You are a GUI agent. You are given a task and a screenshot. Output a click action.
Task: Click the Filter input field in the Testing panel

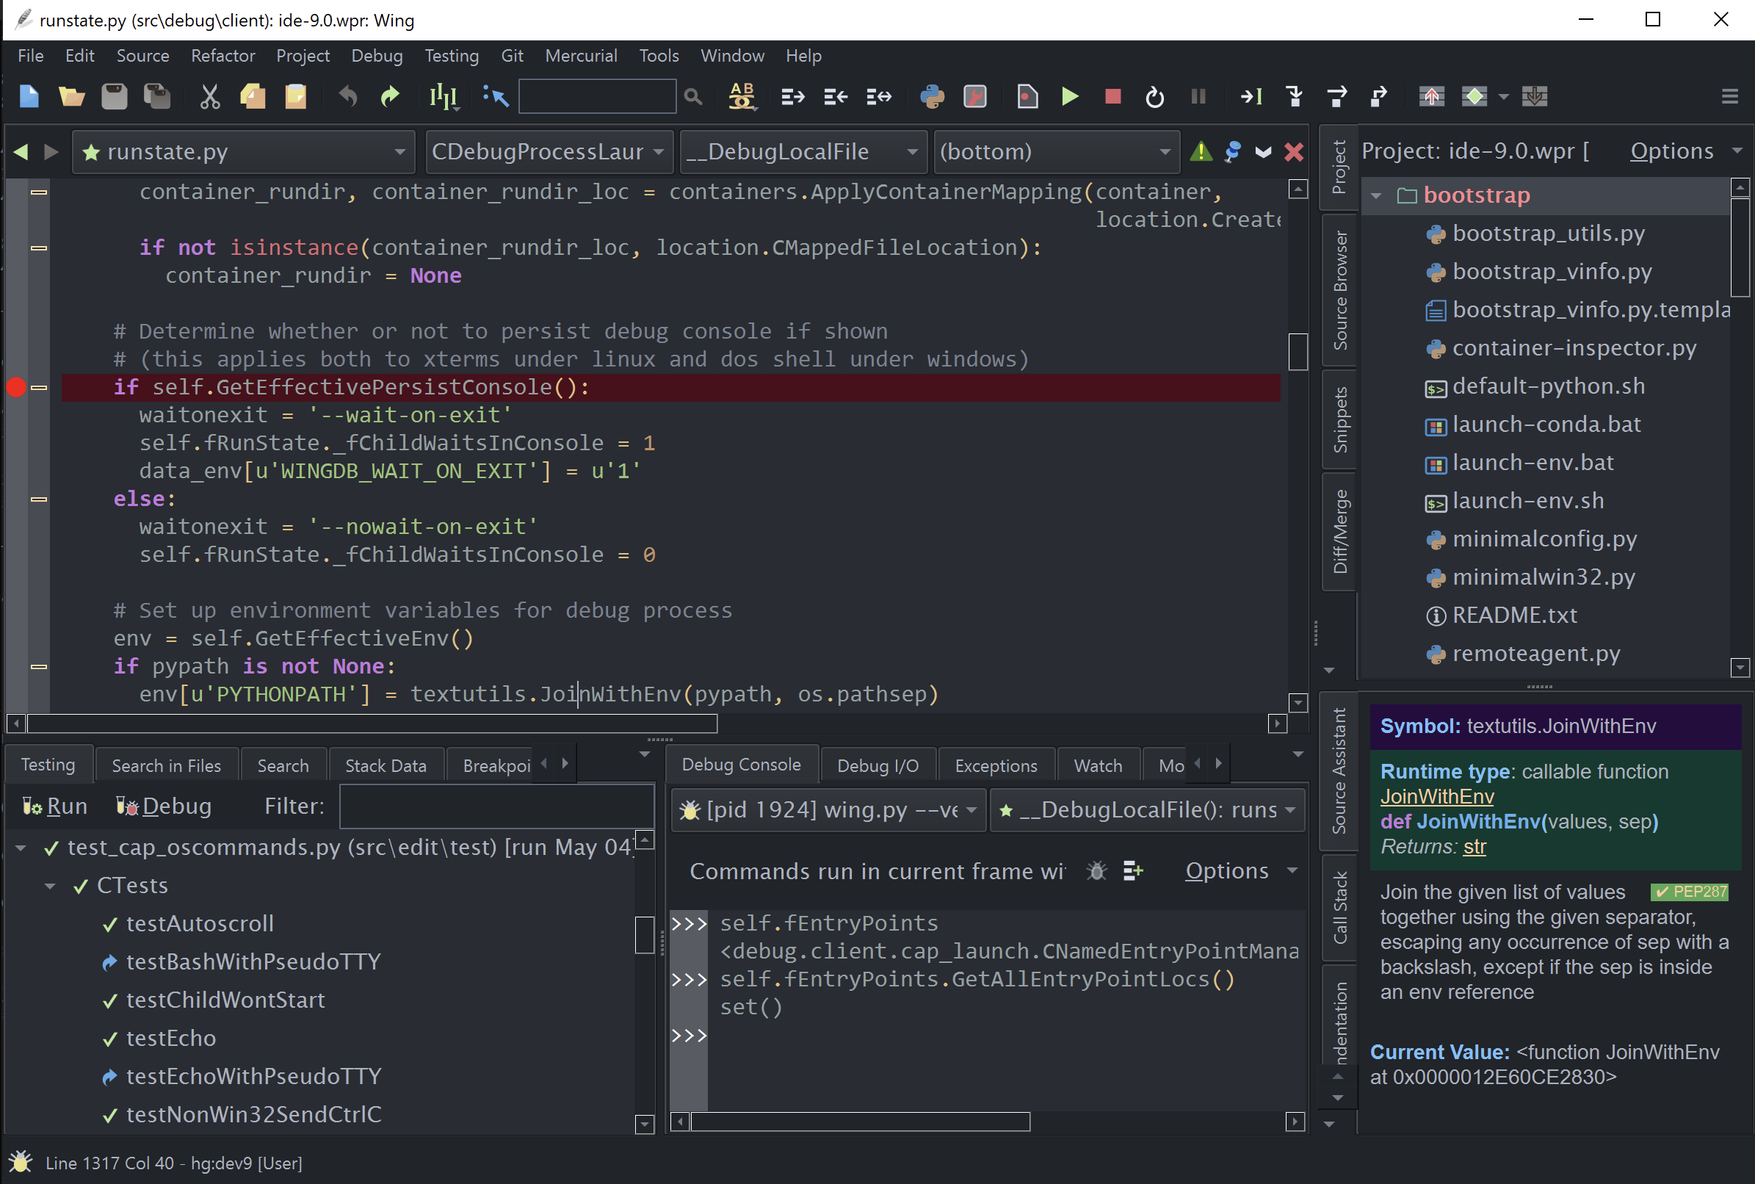pos(495,806)
